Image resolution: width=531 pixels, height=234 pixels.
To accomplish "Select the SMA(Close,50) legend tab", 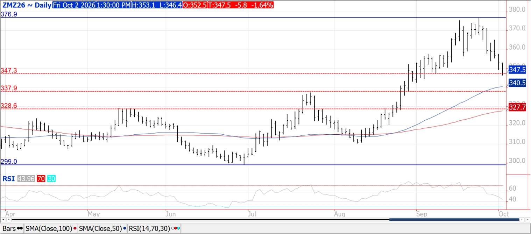I will click(102, 229).
